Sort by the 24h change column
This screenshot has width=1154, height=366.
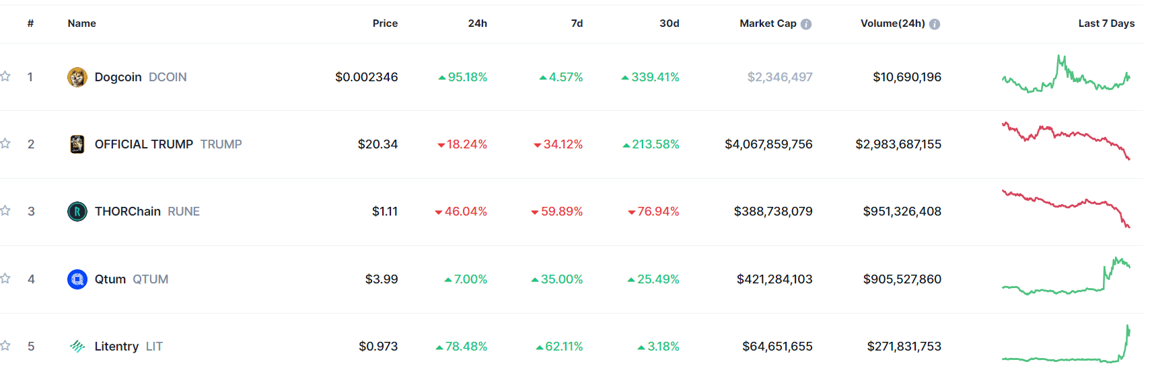click(477, 24)
